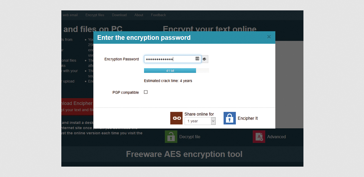Click the brown share link icon

click(176, 118)
